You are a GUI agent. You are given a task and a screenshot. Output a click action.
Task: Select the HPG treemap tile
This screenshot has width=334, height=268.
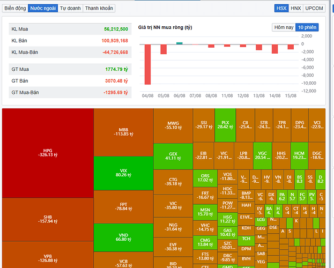(x=48, y=153)
